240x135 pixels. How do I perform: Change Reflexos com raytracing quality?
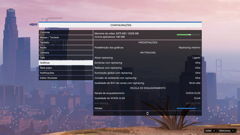147,68
